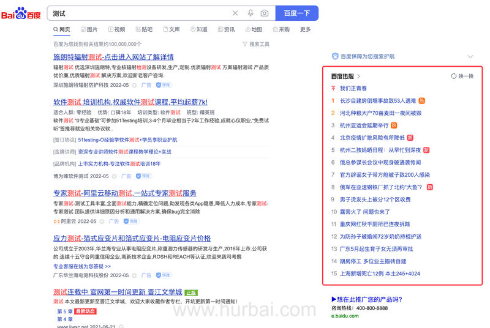Open the 文库 tab
This screenshot has height=328, width=490.
(171, 29)
